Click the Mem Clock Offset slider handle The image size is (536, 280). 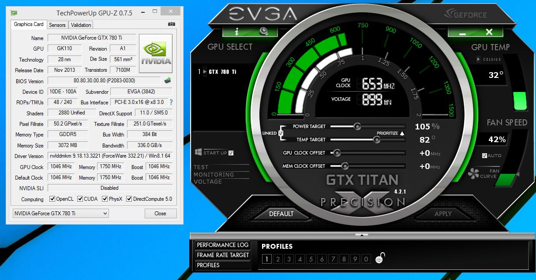pos(345,166)
